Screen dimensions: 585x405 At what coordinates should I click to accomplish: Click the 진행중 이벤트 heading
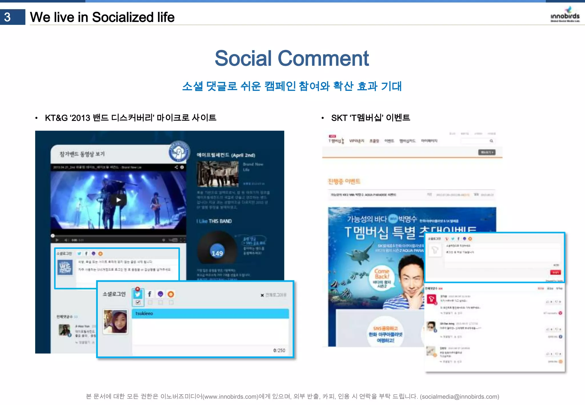pos(344,181)
